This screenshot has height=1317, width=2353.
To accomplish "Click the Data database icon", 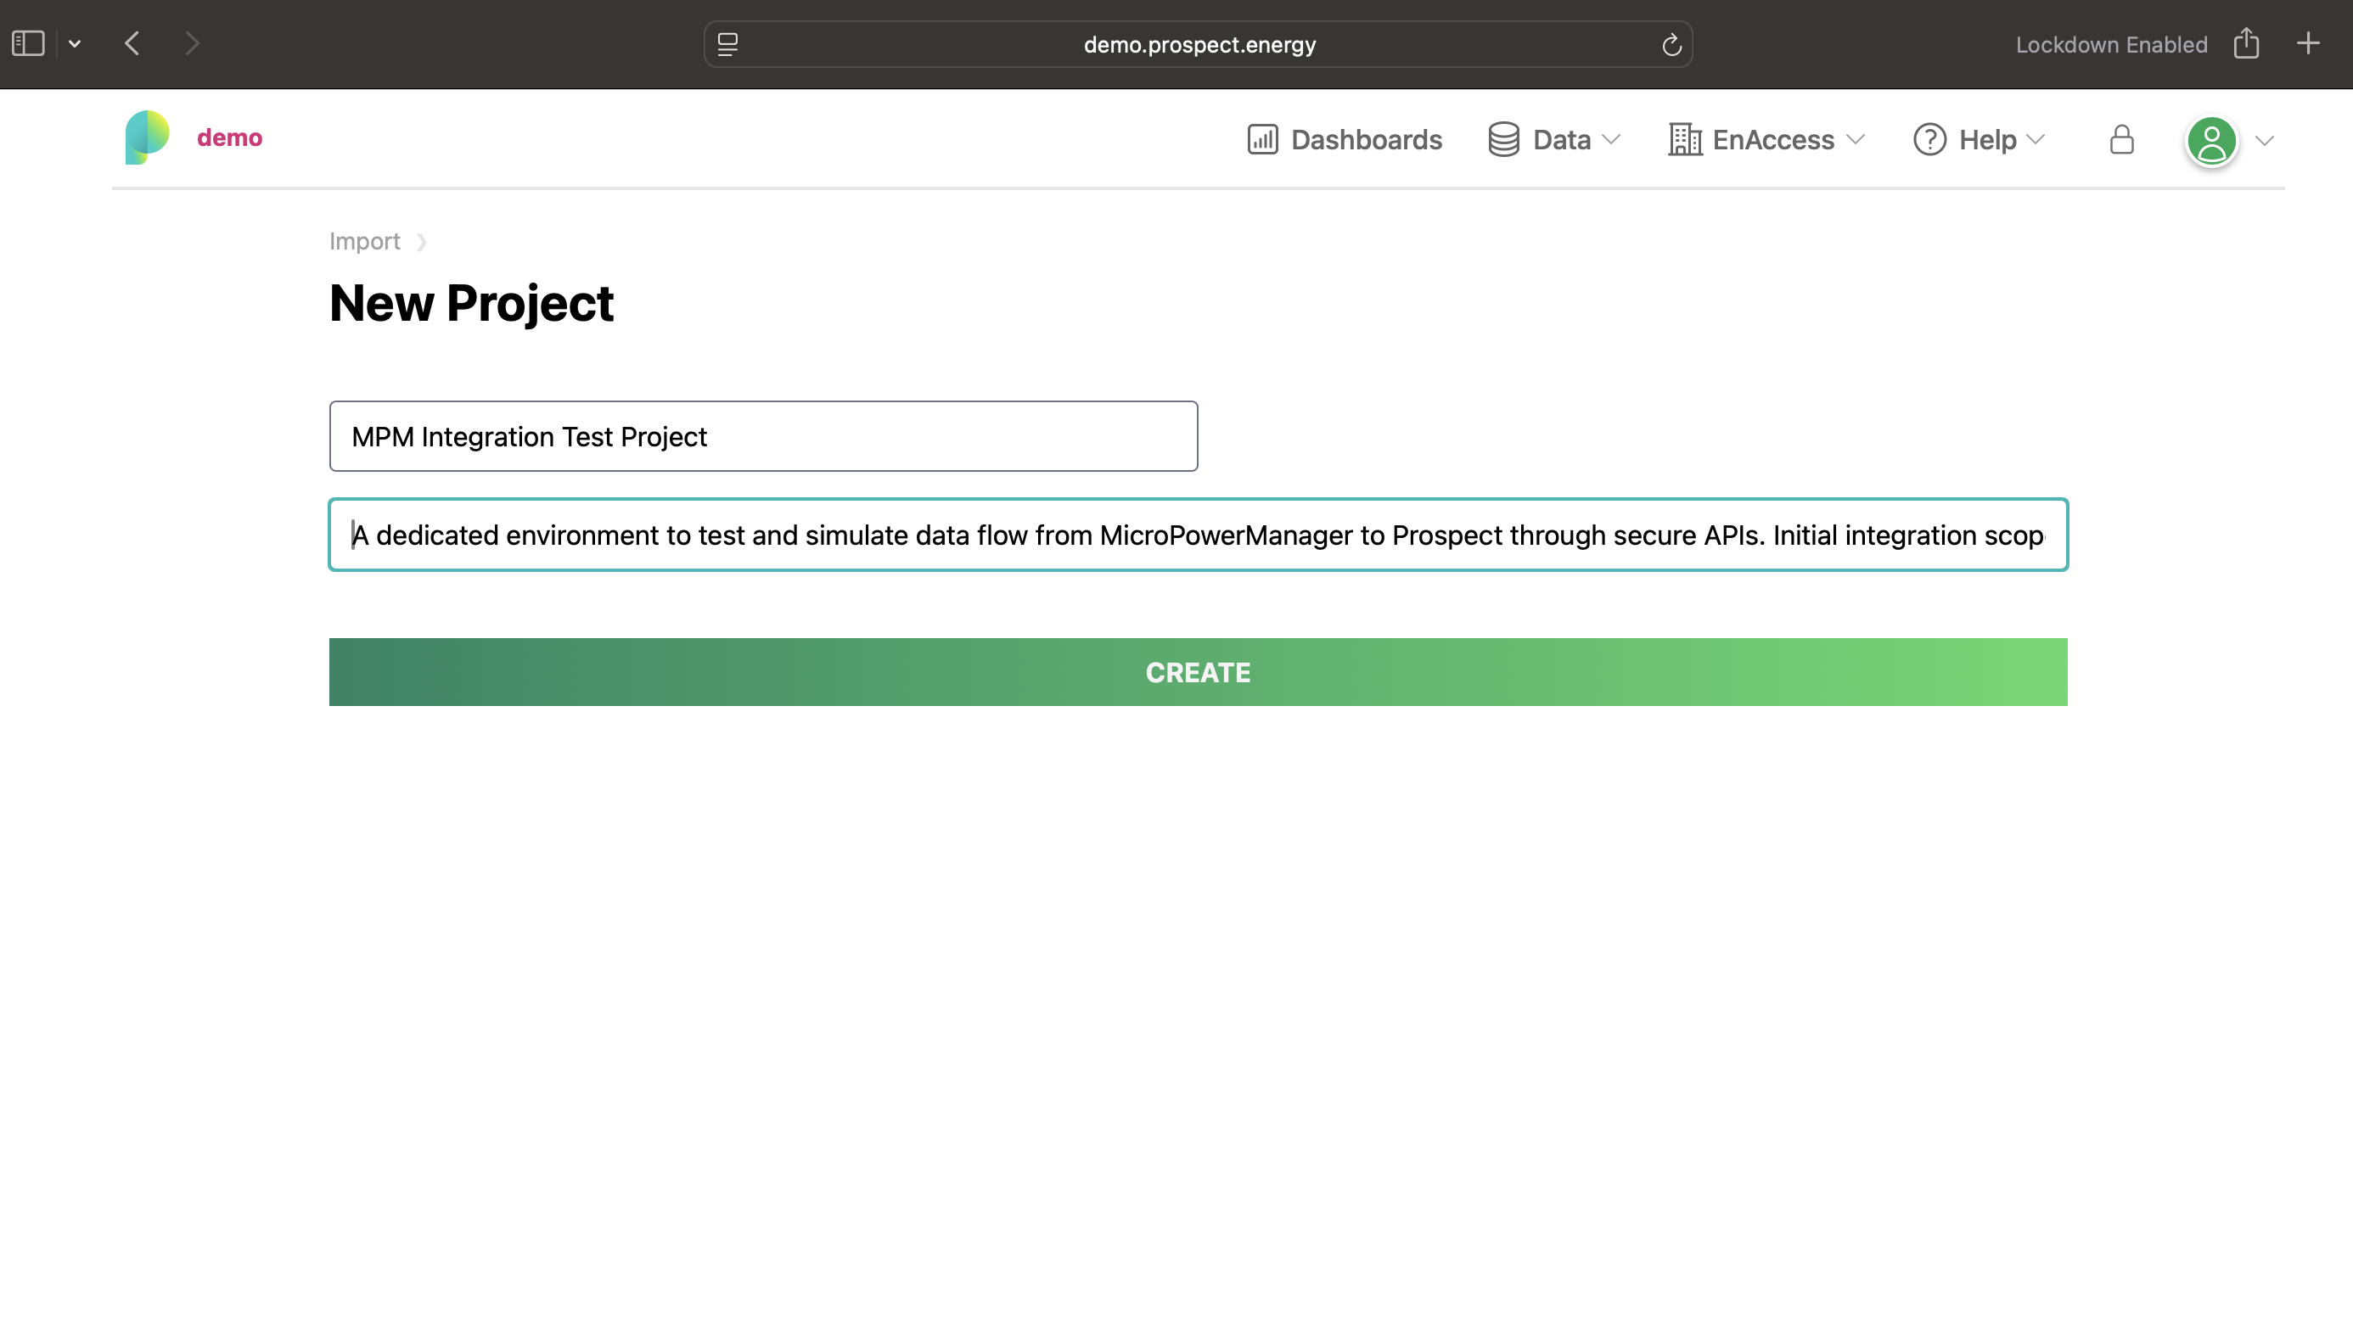I will pos(1502,139).
